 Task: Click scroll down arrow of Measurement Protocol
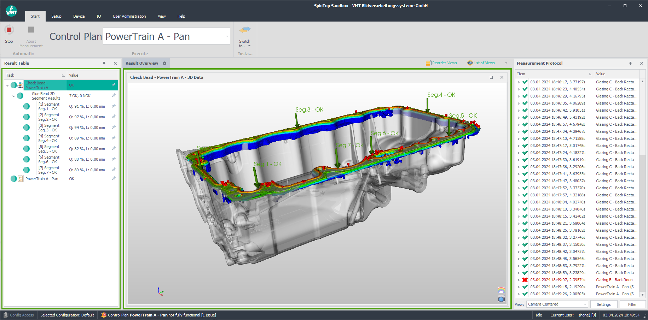coord(642,294)
